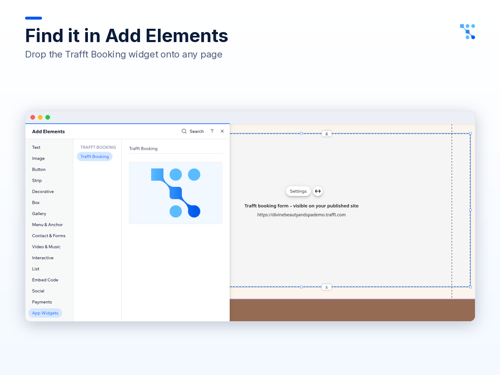Open the Menu & Anchor category
Screen dimensions: 500x375
[x=47, y=225]
